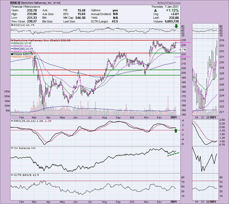Click the Chg value +2.61
The width and height of the screenshot is (229, 204).
coord(175,14)
